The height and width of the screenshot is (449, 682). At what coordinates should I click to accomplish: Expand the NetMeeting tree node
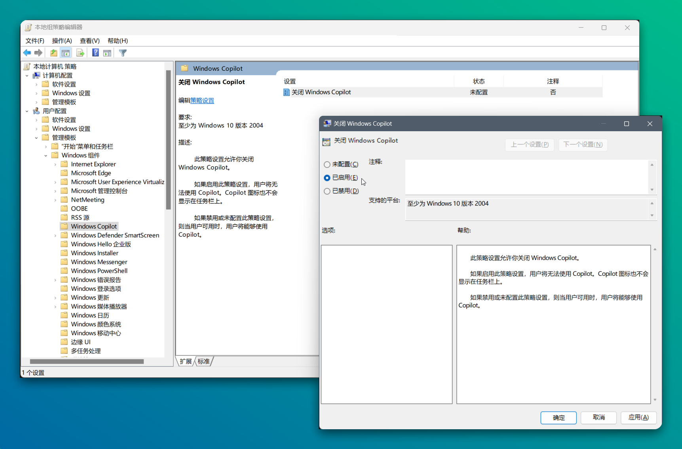point(55,200)
